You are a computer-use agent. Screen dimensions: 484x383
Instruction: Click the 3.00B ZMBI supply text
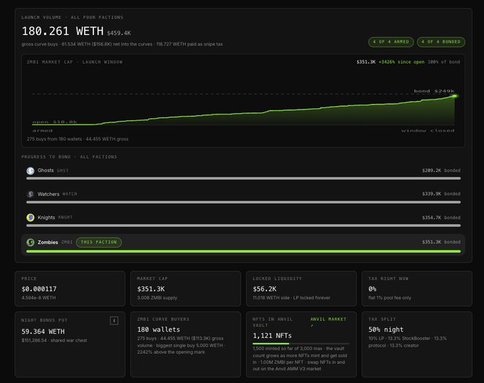[157, 298]
